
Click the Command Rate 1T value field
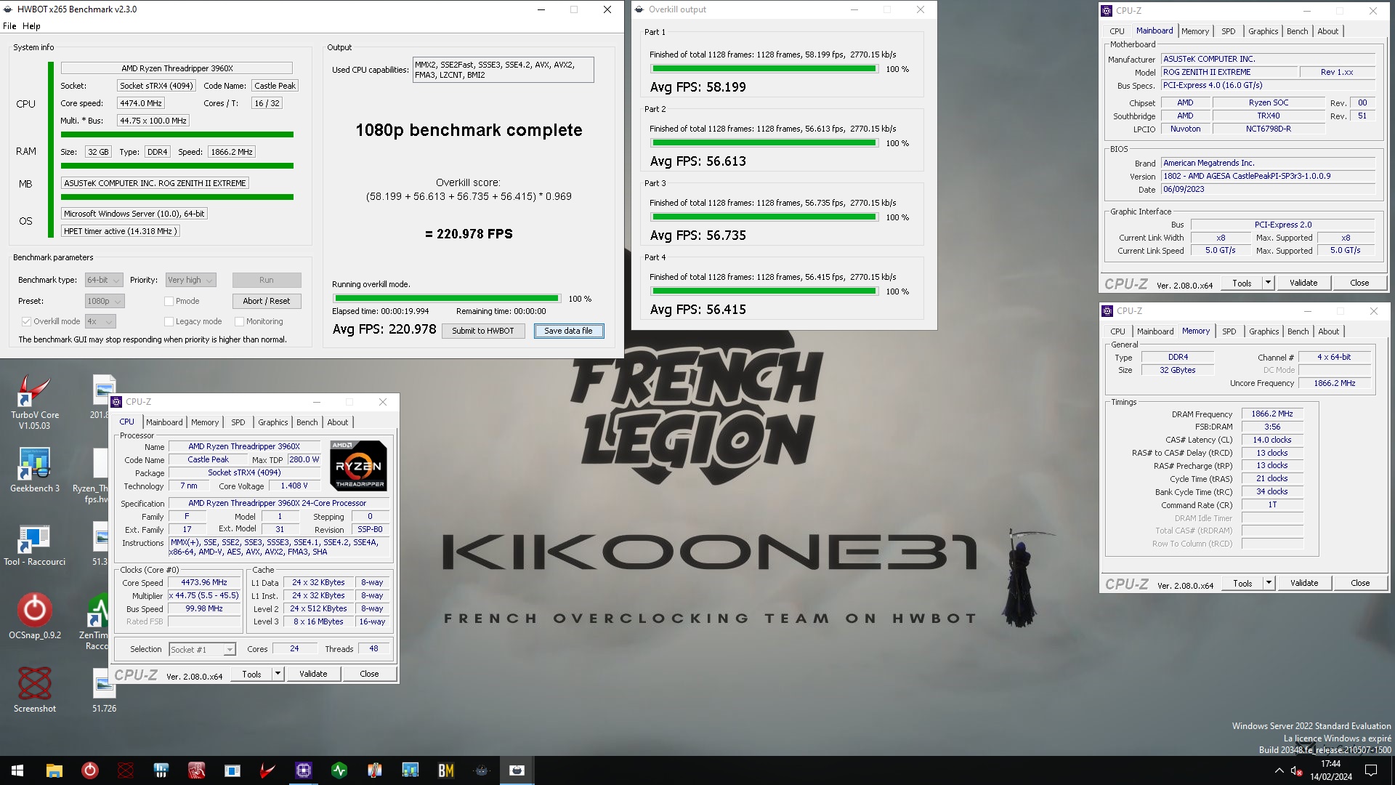[1272, 504]
